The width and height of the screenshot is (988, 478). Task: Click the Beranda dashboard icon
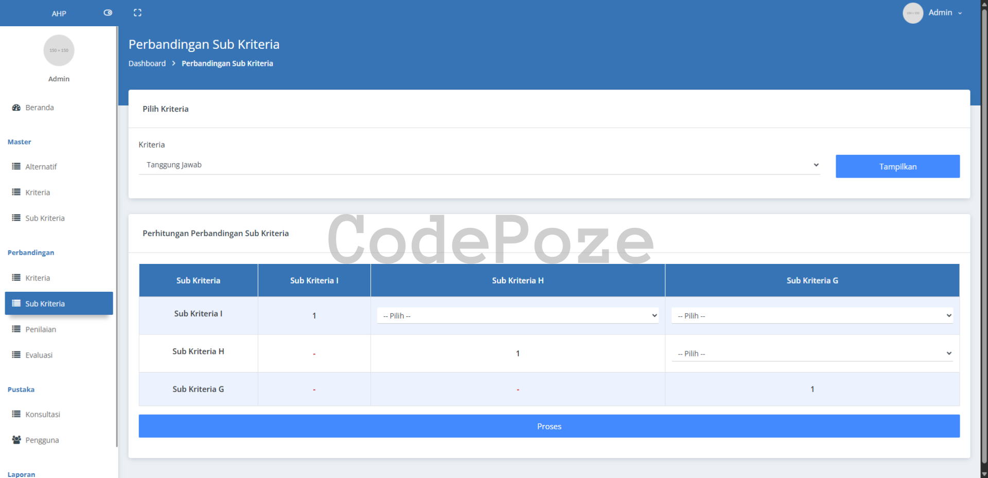point(16,108)
